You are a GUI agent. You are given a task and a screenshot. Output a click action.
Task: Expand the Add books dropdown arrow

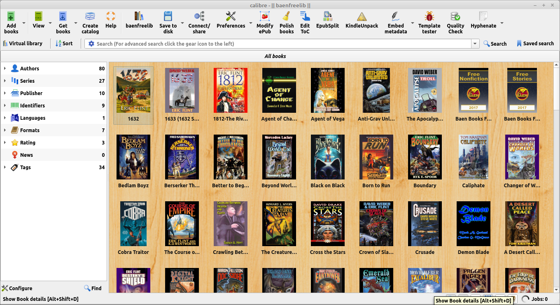[24, 23]
